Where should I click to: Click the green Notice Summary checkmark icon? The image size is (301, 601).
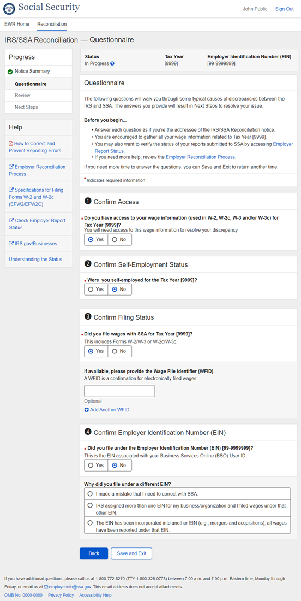[10, 72]
